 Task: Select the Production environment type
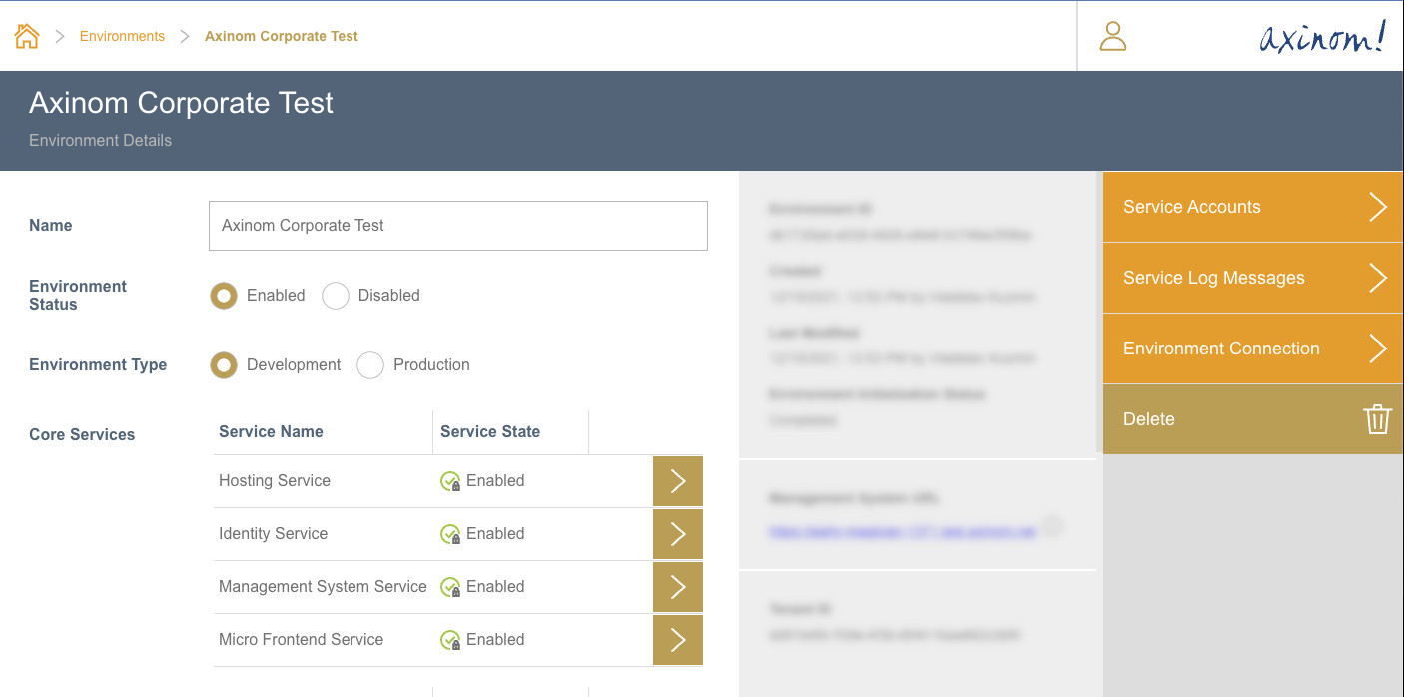370,365
